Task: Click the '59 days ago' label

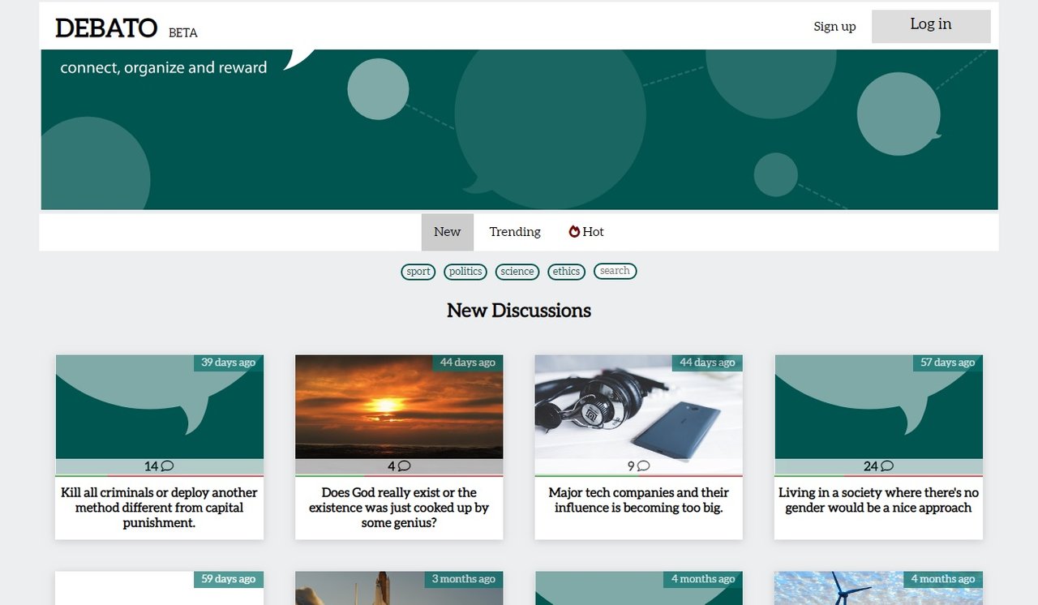Action: tap(229, 579)
